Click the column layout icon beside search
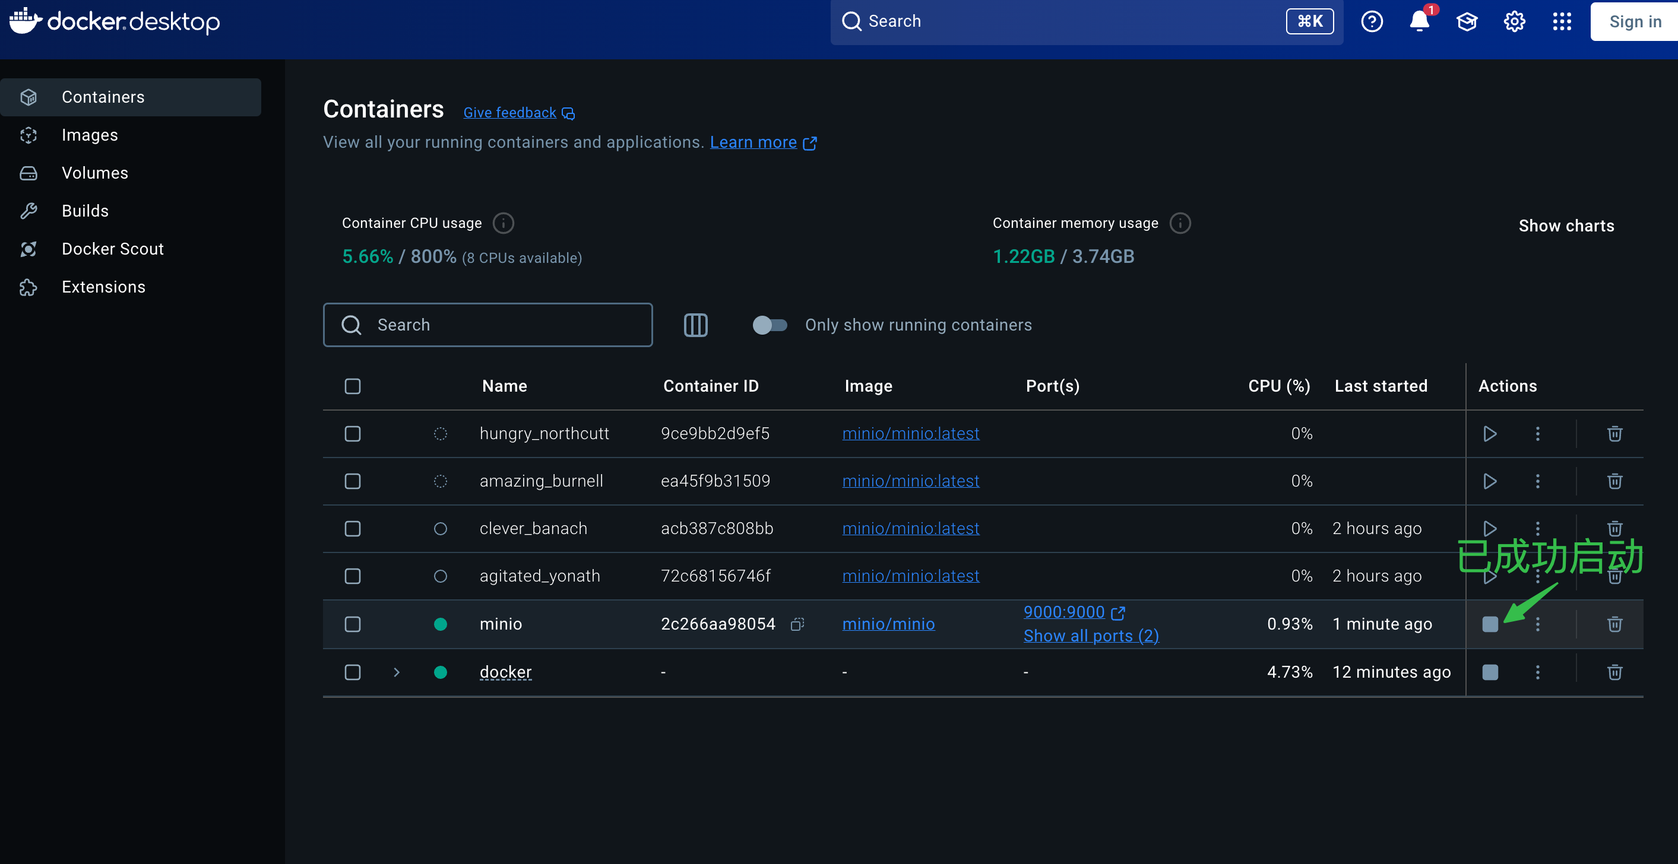Viewport: 1678px width, 864px height. 695,325
